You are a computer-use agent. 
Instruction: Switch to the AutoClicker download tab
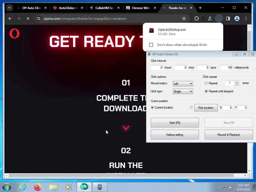point(68,8)
